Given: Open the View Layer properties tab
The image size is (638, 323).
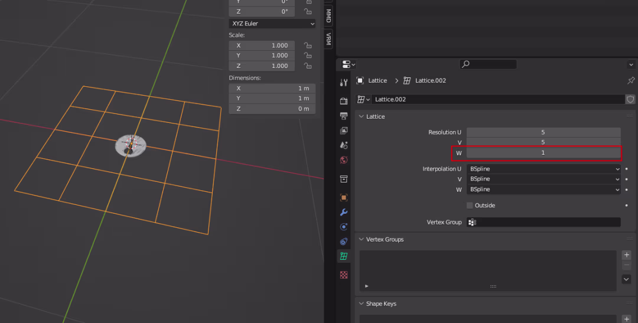Looking at the screenshot, I should 344,130.
